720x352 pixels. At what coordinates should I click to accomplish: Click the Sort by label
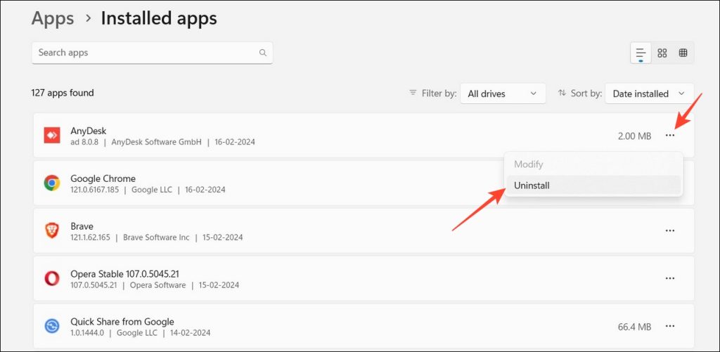(586, 93)
